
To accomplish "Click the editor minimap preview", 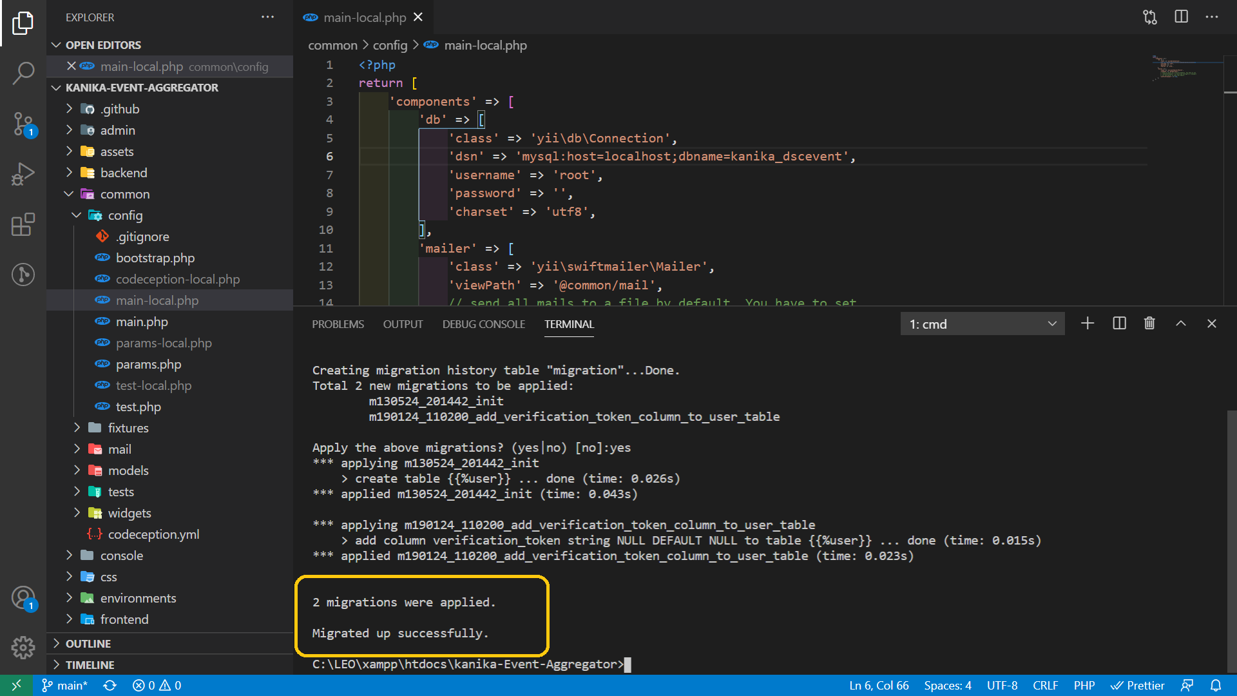I will coord(1187,68).
